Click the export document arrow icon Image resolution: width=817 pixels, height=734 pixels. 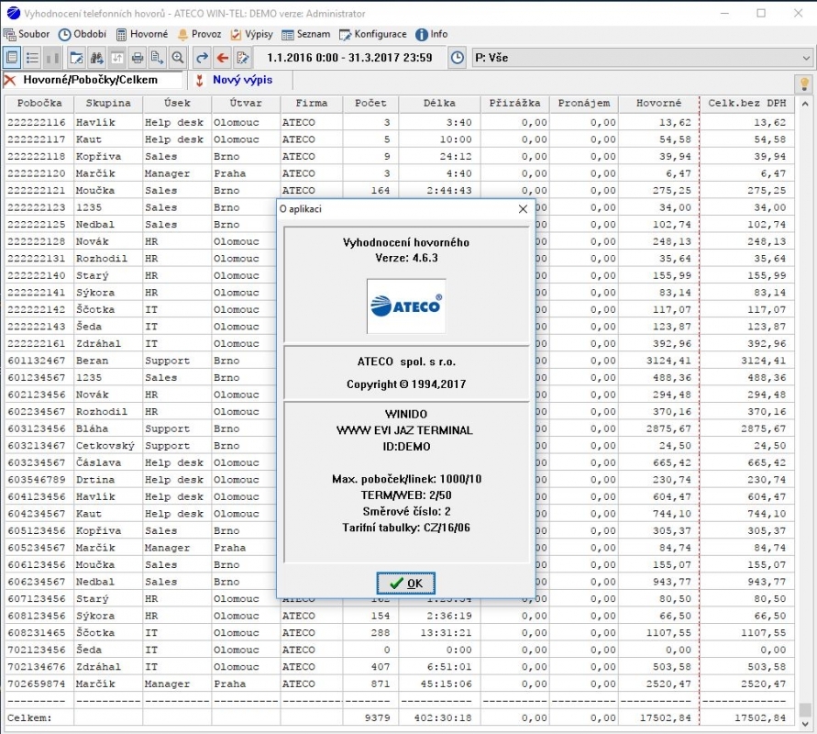(x=158, y=57)
